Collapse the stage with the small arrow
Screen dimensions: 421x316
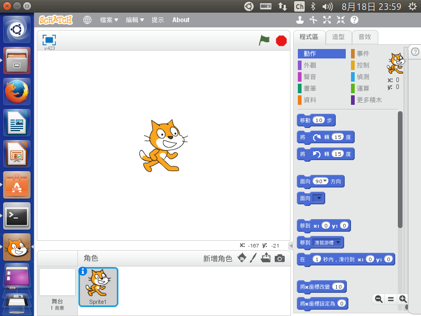tap(291, 245)
